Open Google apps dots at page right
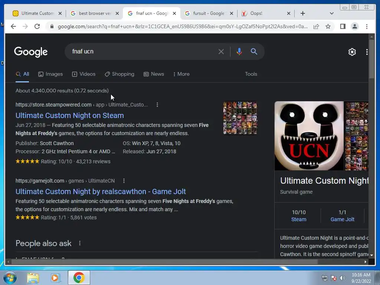The height and width of the screenshot is (285, 380). (x=367, y=52)
